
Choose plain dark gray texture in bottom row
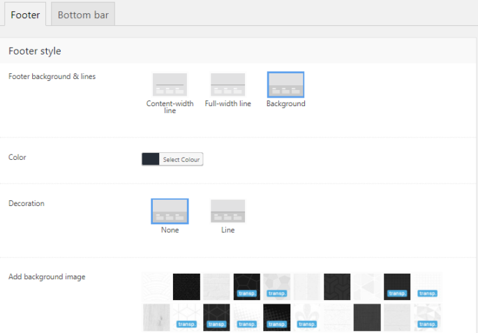[367, 317]
